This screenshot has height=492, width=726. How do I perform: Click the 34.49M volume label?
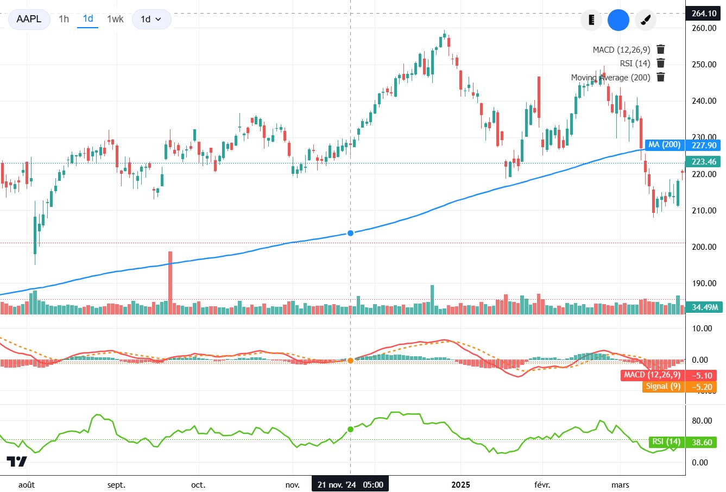click(704, 307)
